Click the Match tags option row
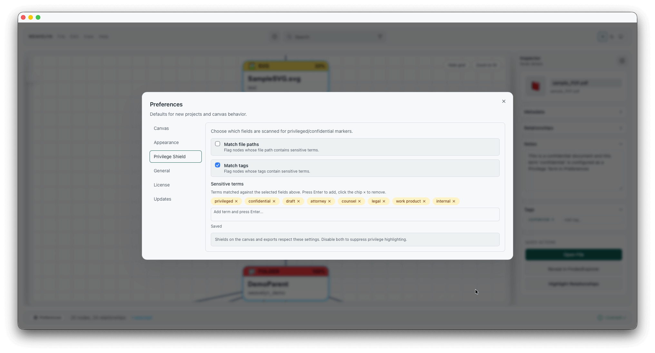The image size is (655, 353). pos(355,168)
